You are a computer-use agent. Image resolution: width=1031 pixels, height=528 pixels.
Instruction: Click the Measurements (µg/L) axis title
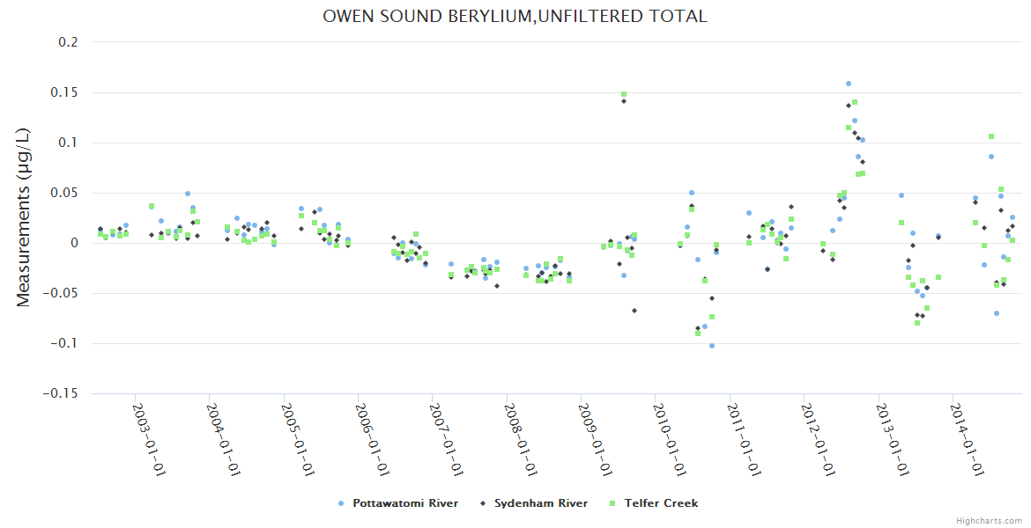coord(24,217)
